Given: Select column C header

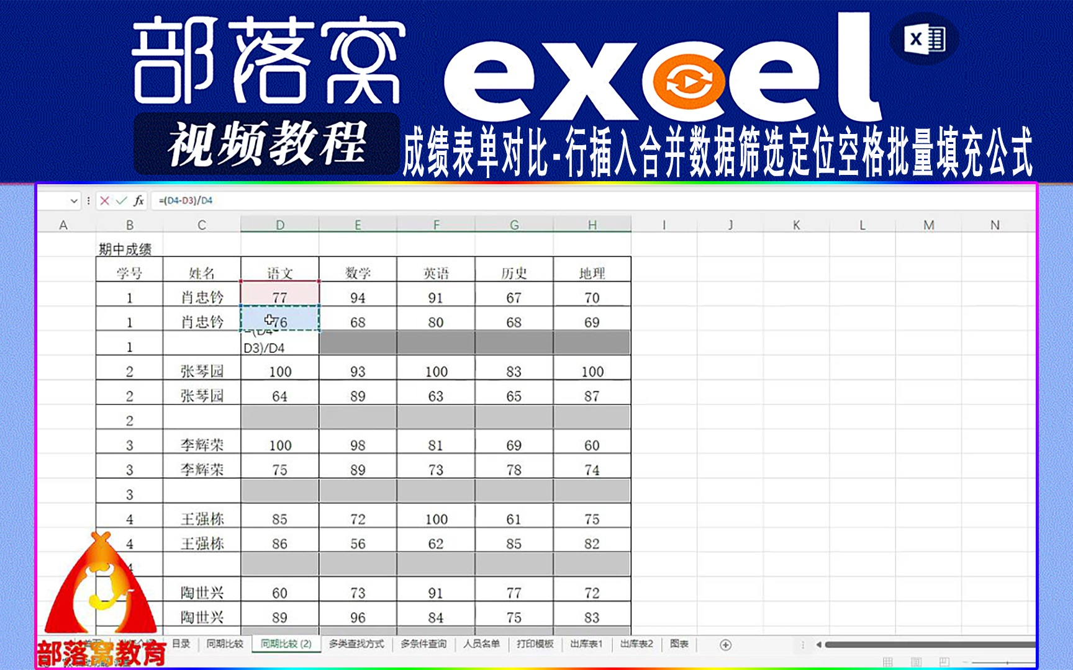Looking at the screenshot, I should (x=202, y=225).
